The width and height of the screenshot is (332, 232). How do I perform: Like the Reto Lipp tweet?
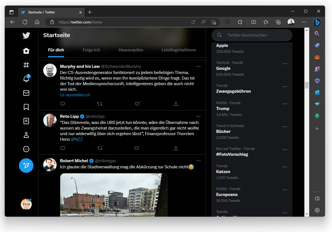click(x=137, y=148)
